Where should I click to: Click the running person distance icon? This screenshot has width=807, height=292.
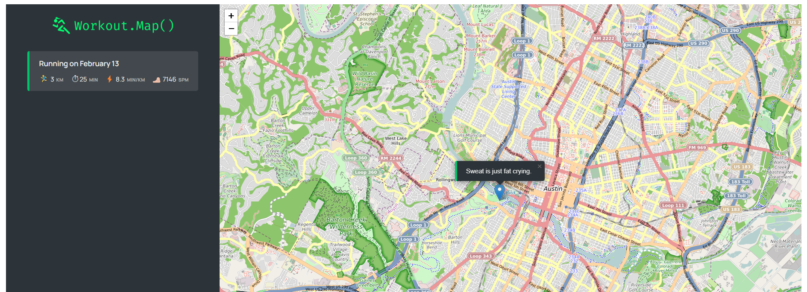coord(44,79)
